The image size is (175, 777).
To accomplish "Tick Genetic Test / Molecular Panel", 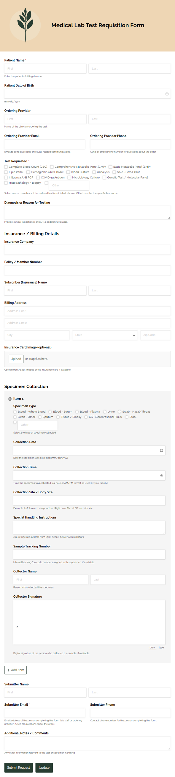I will coord(104,178).
